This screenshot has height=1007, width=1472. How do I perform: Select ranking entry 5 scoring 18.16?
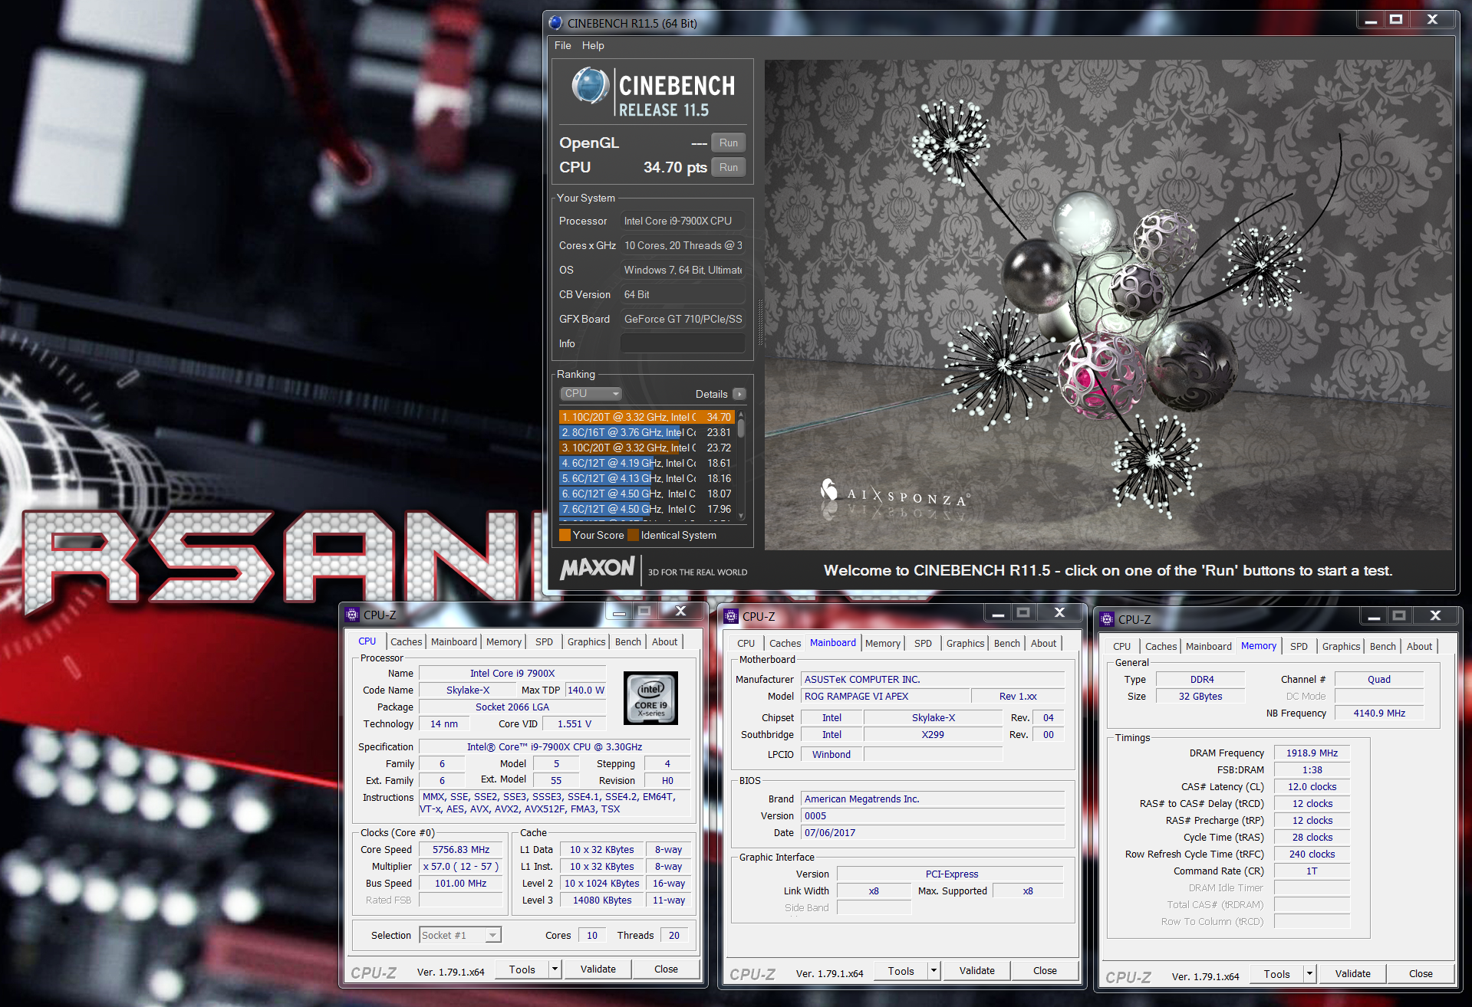(647, 478)
